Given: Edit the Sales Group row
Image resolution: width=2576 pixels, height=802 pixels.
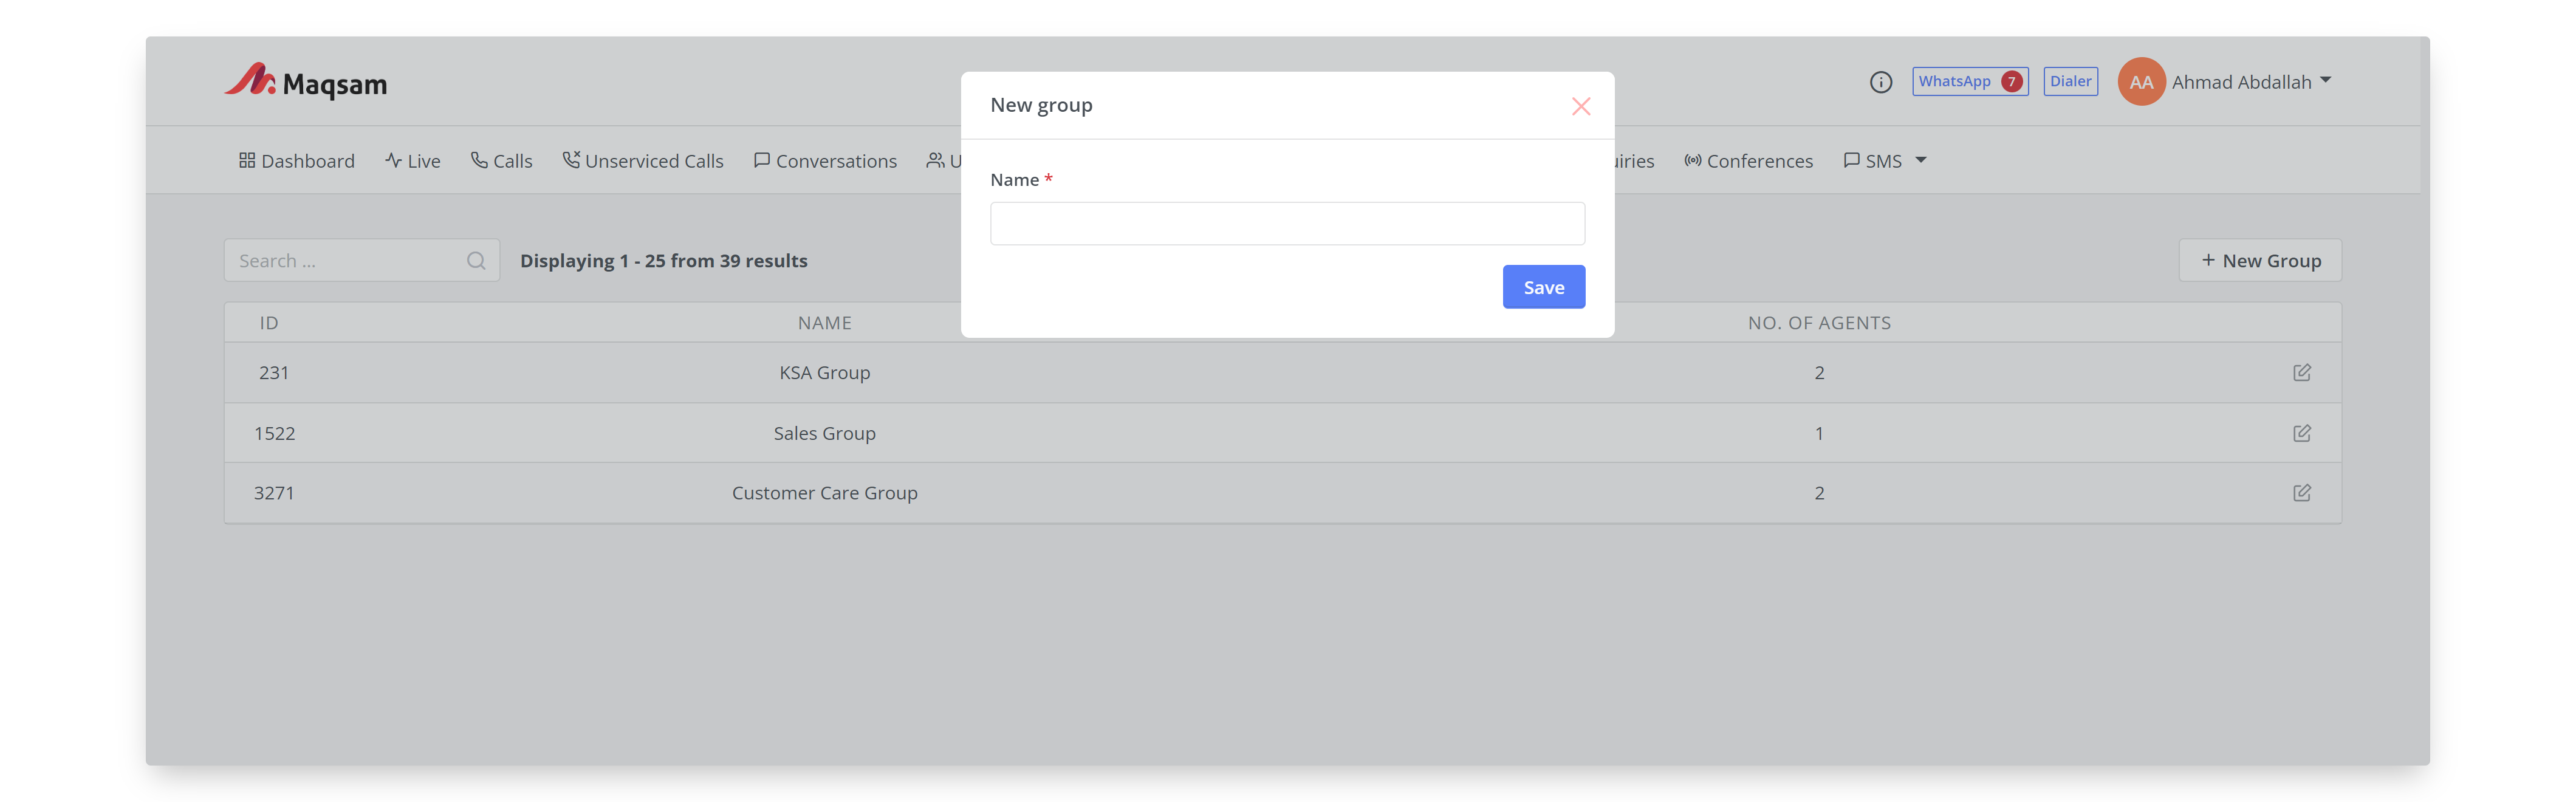Looking at the screenshot, I should click(x=2301, y=433).
